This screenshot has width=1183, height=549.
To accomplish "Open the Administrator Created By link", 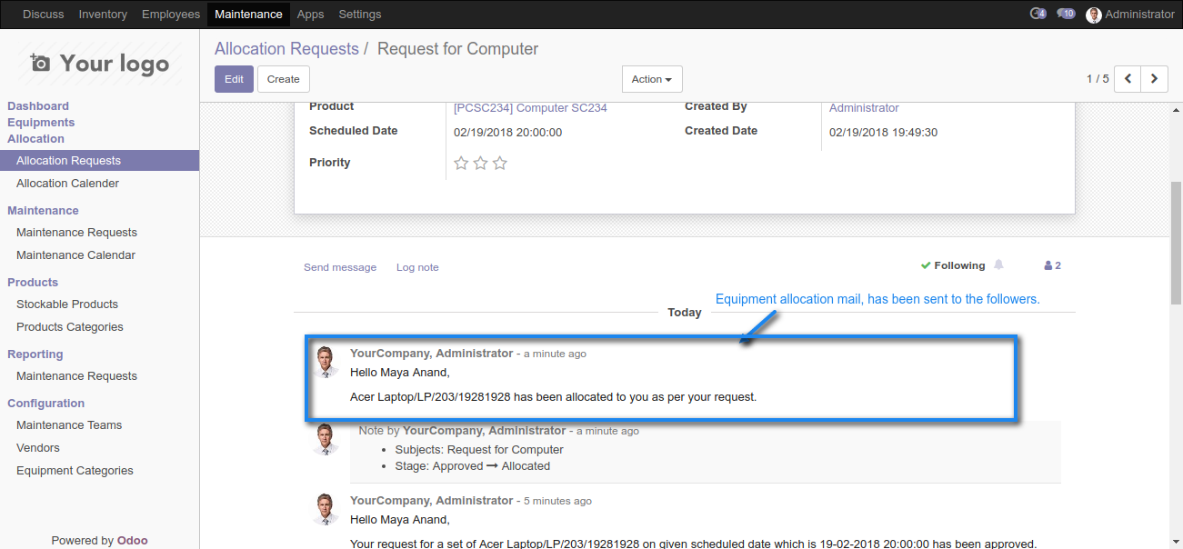I will (864, 108).
